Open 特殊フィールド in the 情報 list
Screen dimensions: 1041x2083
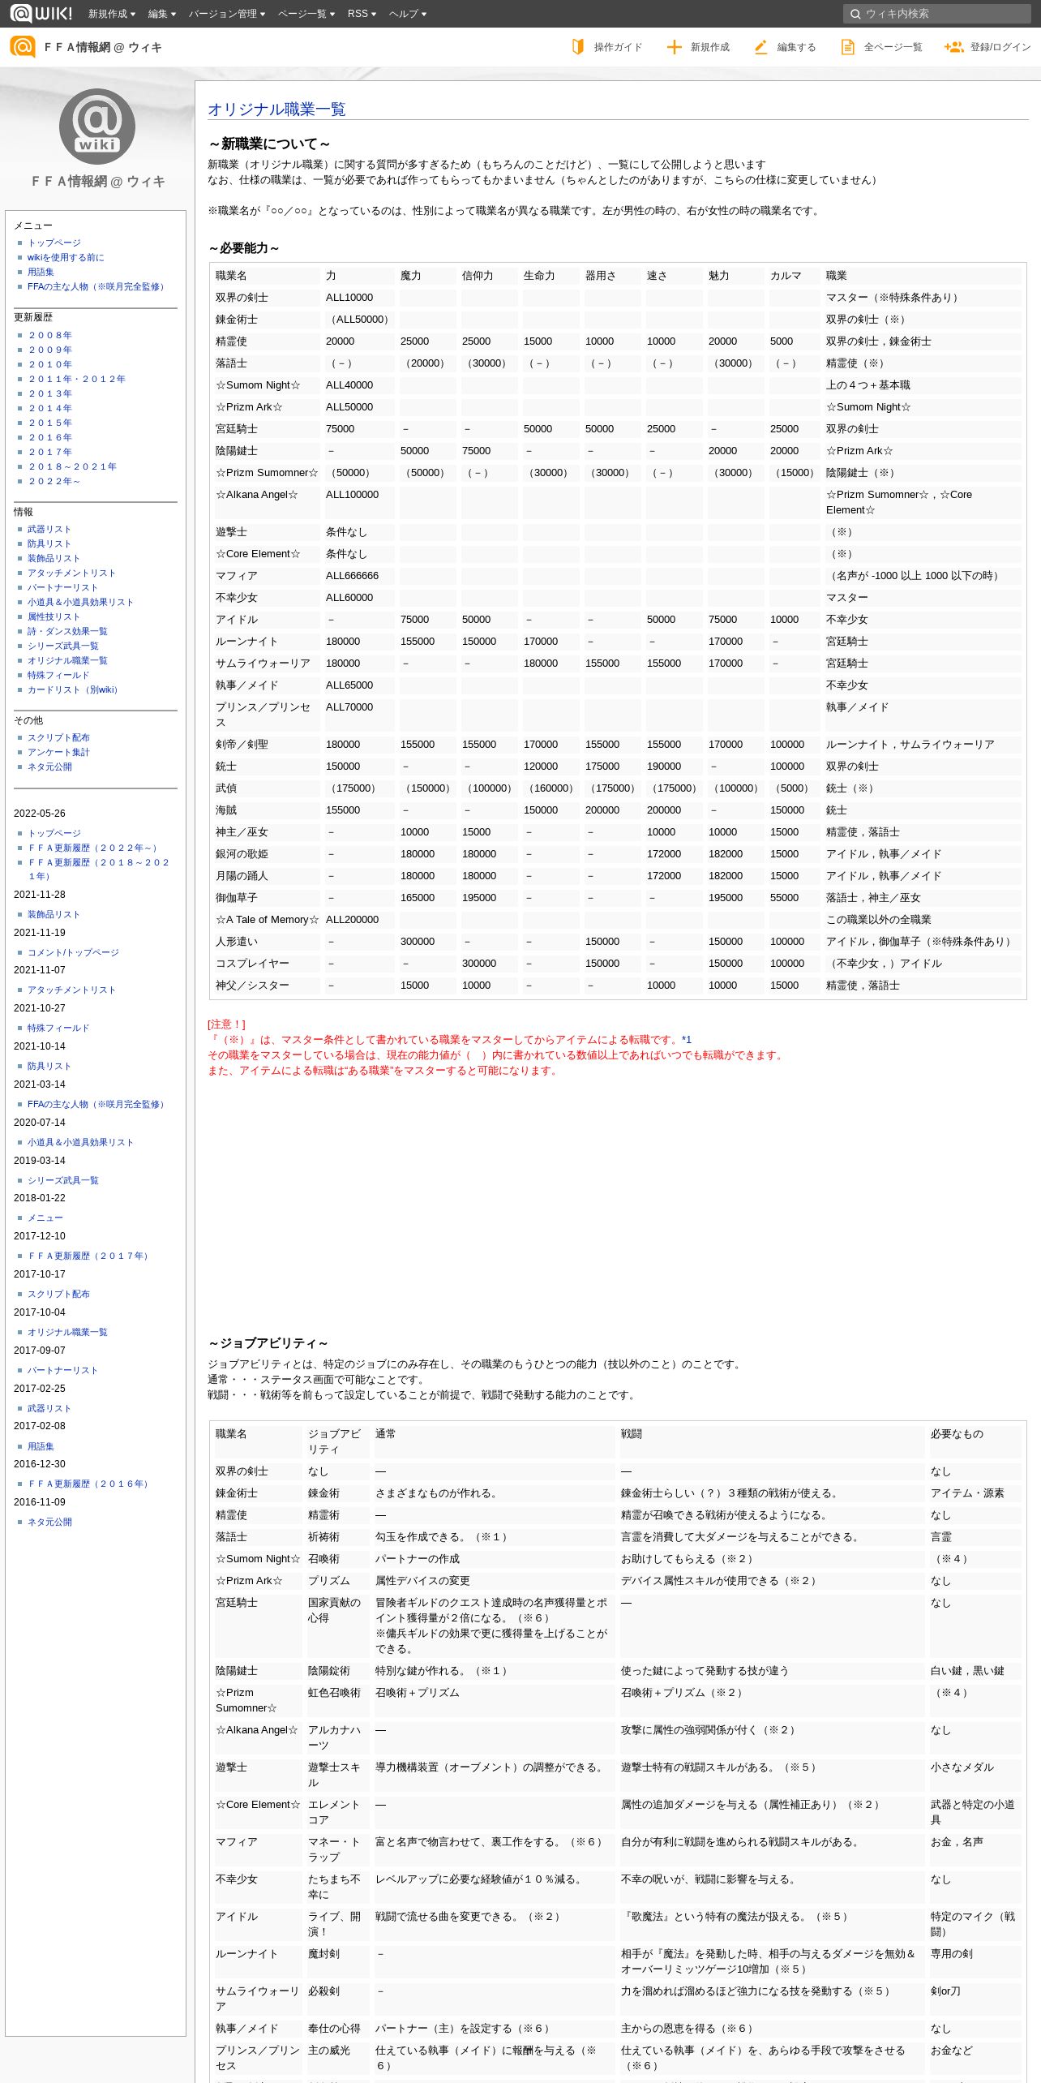point(58,675)
